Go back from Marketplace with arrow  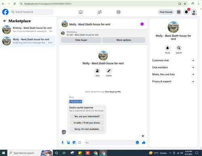[5, 21]
